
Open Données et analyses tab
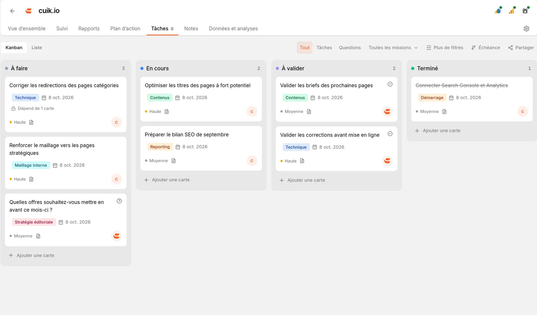(233, 28)
